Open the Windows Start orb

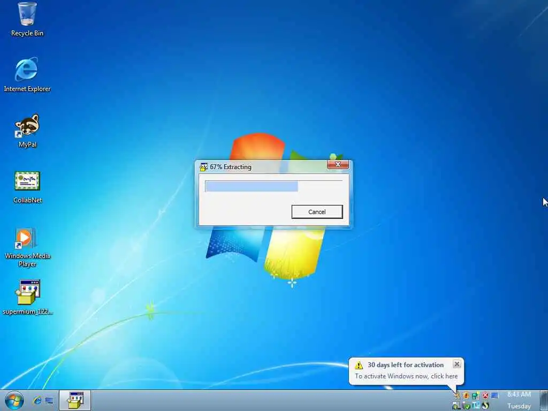tap(14, 400)
